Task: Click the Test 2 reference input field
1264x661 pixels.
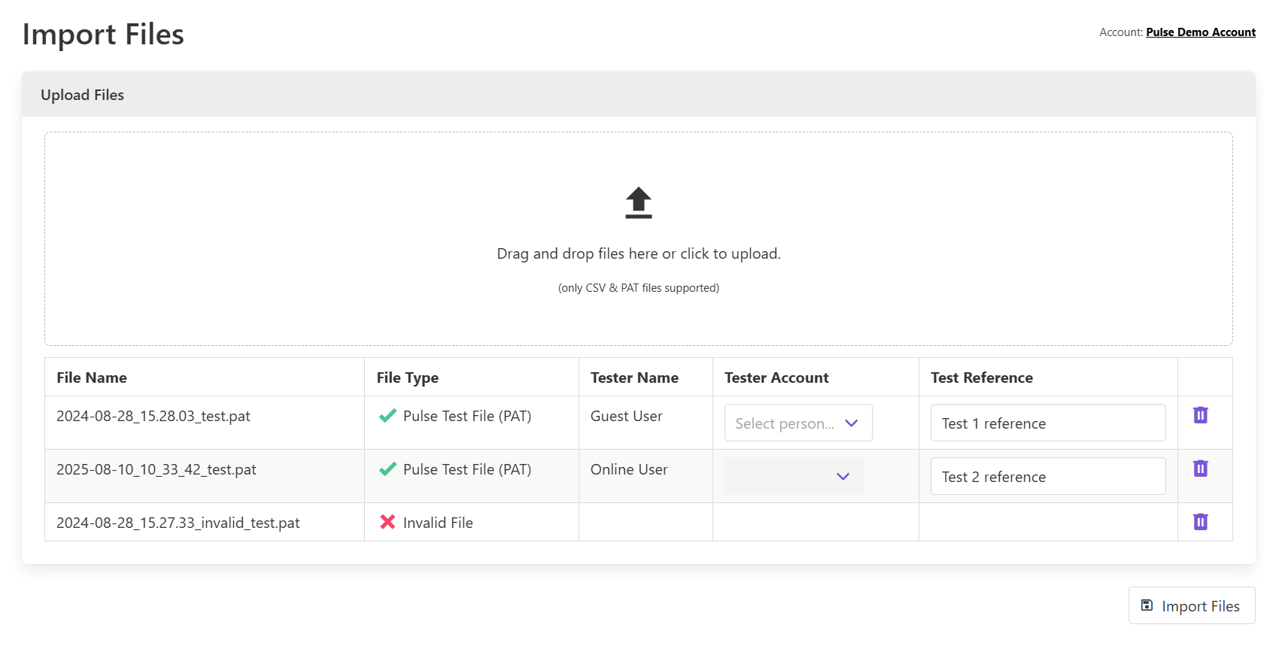Action: (x=1047, y=477)
